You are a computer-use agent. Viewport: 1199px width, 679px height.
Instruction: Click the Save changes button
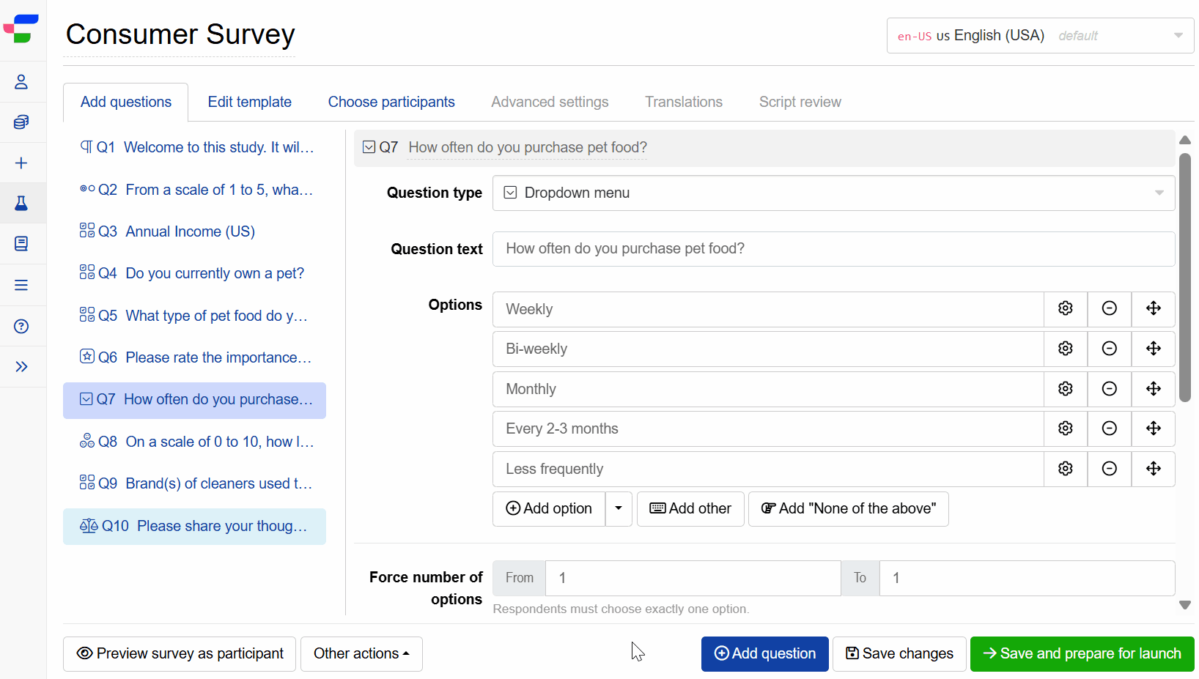pos(899,653)
